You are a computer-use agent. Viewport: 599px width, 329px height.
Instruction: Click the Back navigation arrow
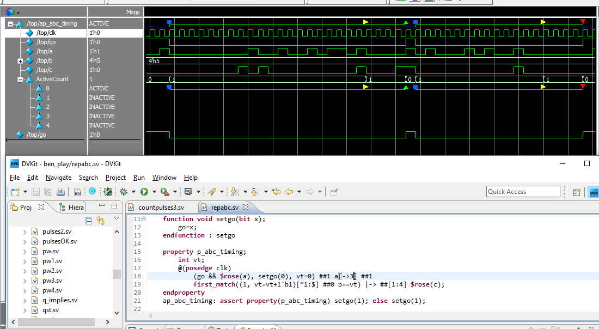coord(289,192)
